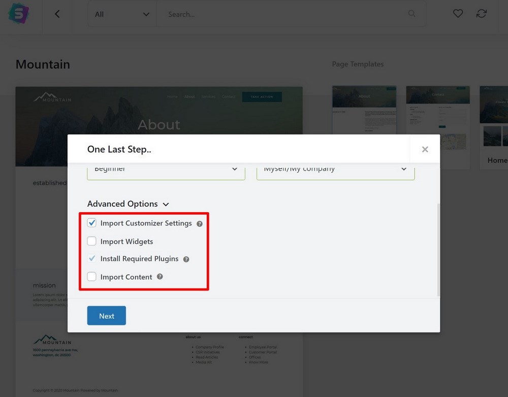Collapse the Advanced Options section
The width and height of the screenshot is (508, 397).
tap(129, 204)
